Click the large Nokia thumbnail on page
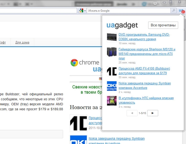 (79, 140)
